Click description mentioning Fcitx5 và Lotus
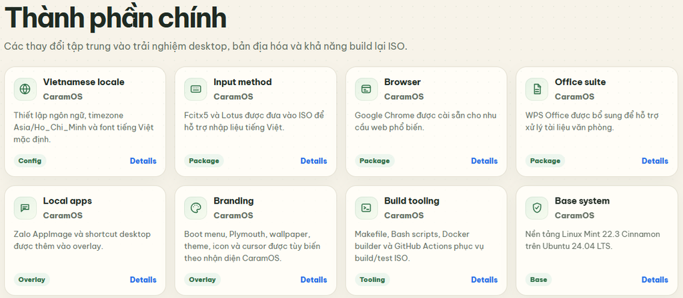The image size is (683, 298). (254, 122)
